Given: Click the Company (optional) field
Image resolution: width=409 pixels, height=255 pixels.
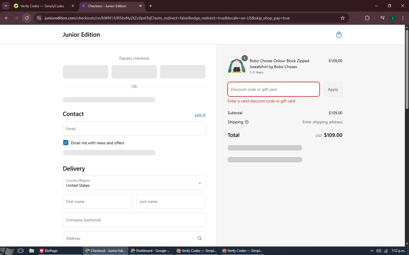Looking at the screenshot, I should (x=134, y=220).
